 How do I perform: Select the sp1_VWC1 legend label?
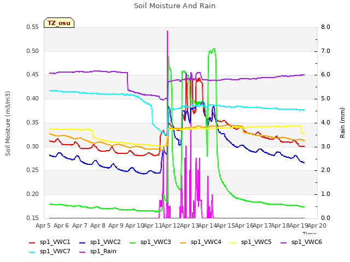[55, 242]
